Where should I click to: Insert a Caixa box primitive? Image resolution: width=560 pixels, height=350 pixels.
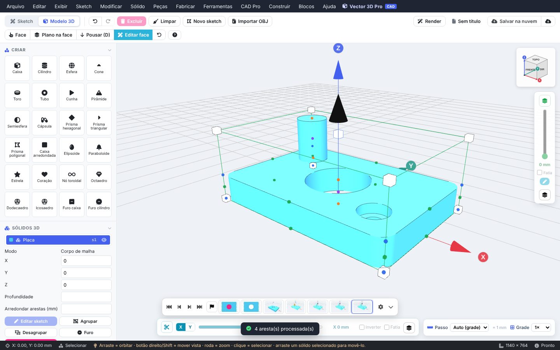tap(17, 68)
